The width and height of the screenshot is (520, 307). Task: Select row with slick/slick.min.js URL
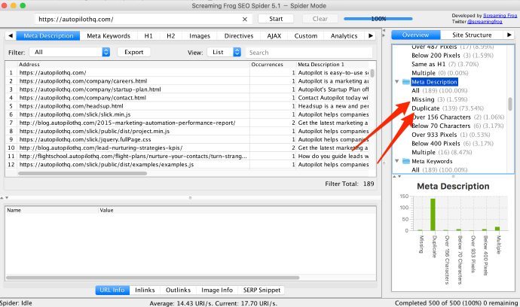pos(188,114)
